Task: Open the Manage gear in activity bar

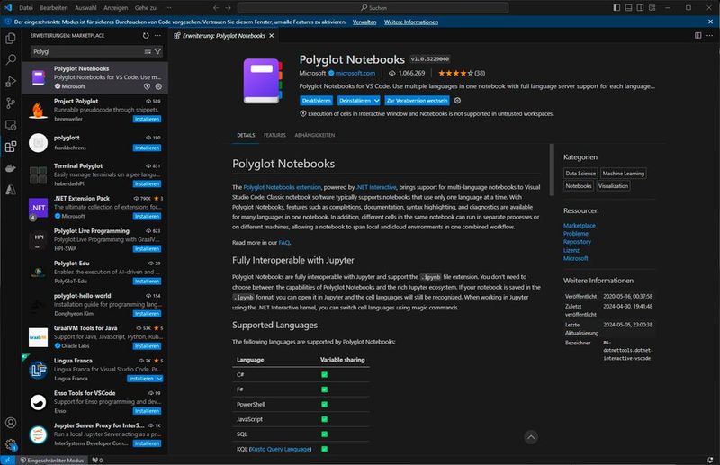Action: click(11, 444)
